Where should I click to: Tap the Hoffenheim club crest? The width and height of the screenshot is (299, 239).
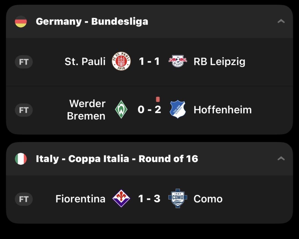177,110
